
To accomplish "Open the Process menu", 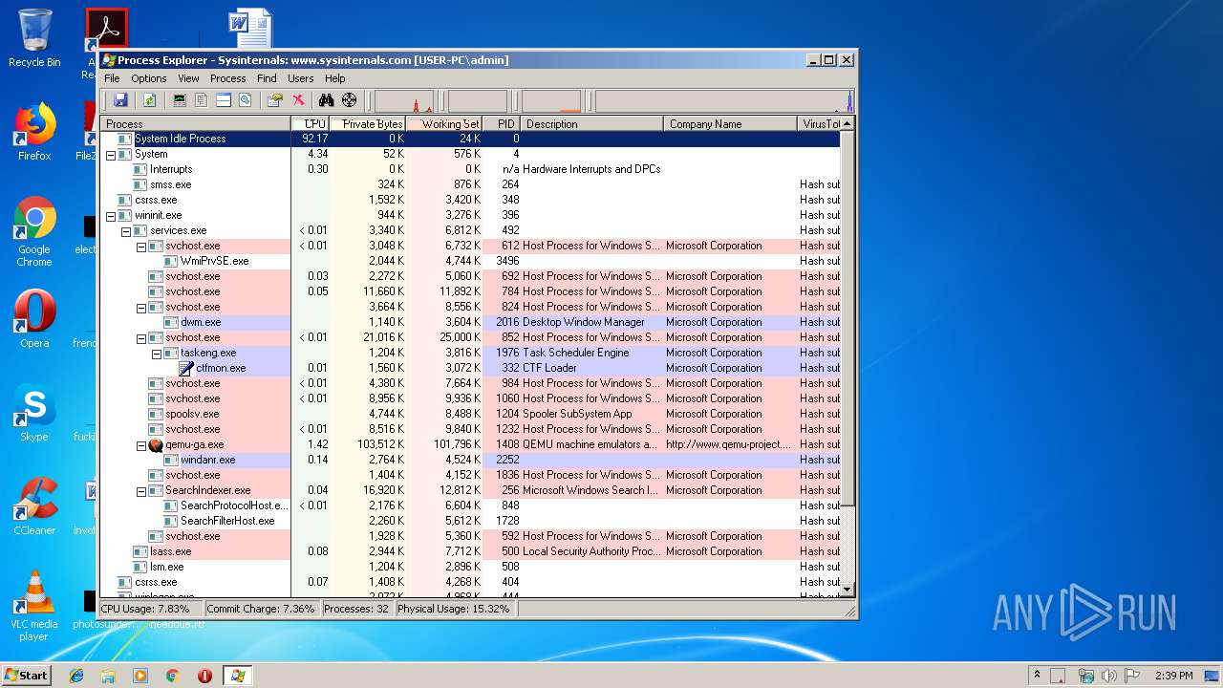I will point(227,78).
